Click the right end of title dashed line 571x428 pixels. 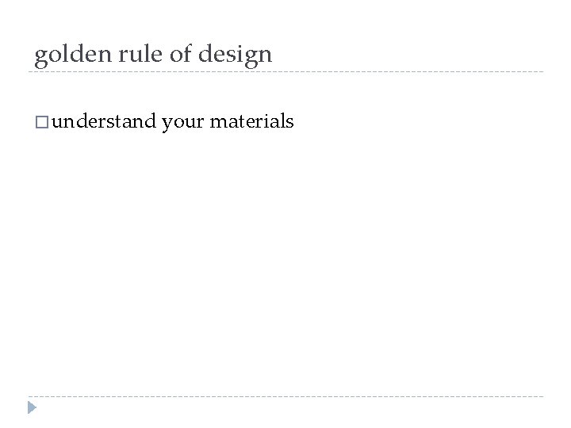(541, 72)
